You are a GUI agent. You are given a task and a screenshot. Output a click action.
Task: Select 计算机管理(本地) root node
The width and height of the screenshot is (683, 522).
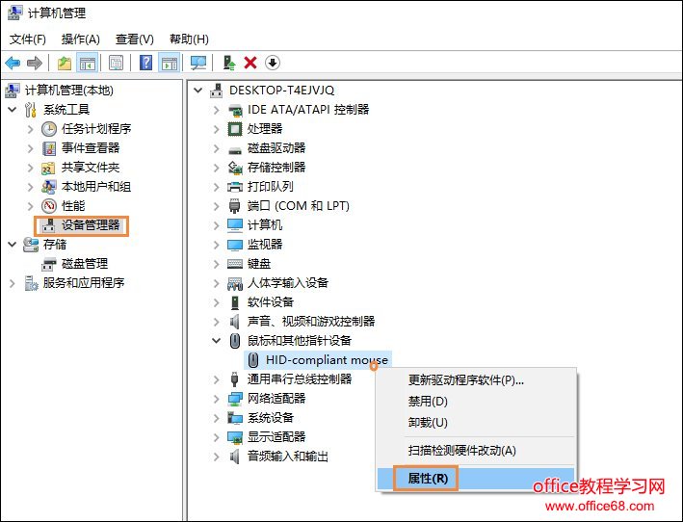click(x=68, y=91)
